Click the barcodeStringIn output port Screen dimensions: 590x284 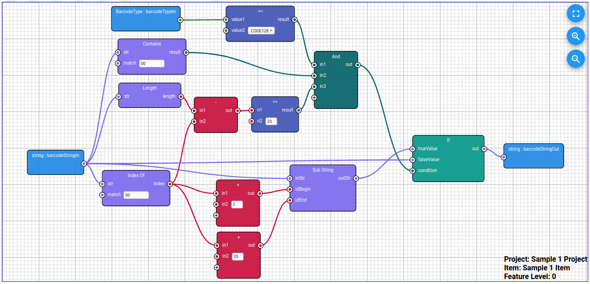point(84,163)
